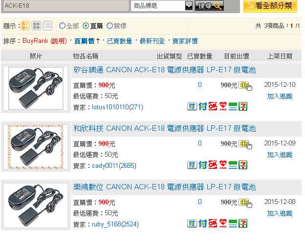Sort listings by 賣家評價
This screenshot has height=243, width=305.
[x=185, y=41]
